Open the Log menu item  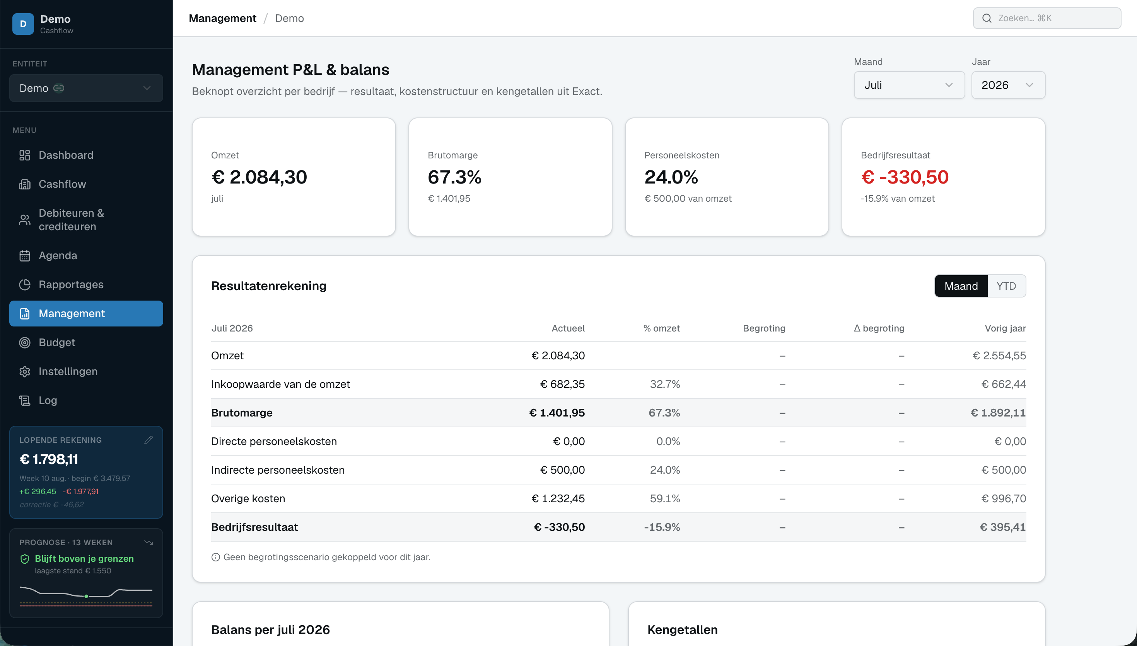[x=86, y=400]
